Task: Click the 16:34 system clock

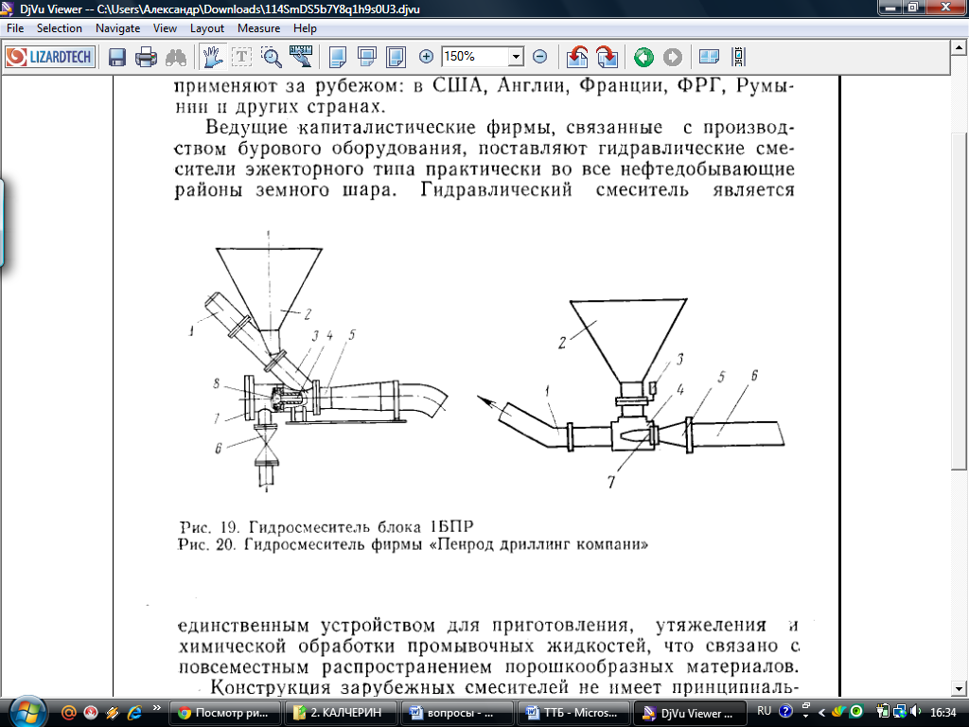Action: (943, 713)
